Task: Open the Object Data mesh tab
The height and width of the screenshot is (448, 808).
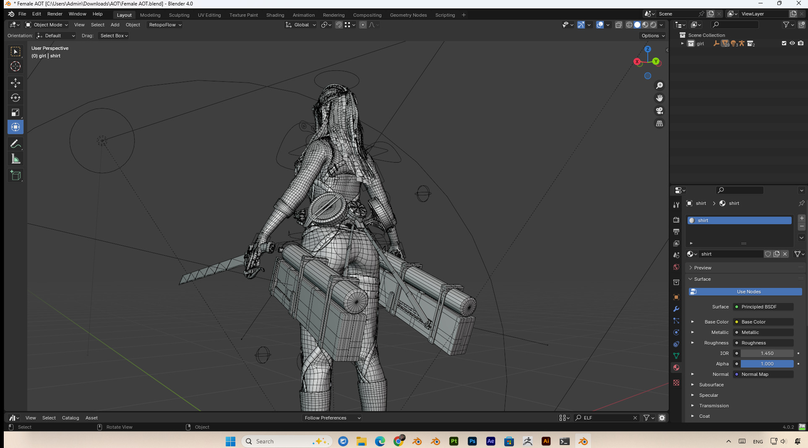Action: (676, 356)
